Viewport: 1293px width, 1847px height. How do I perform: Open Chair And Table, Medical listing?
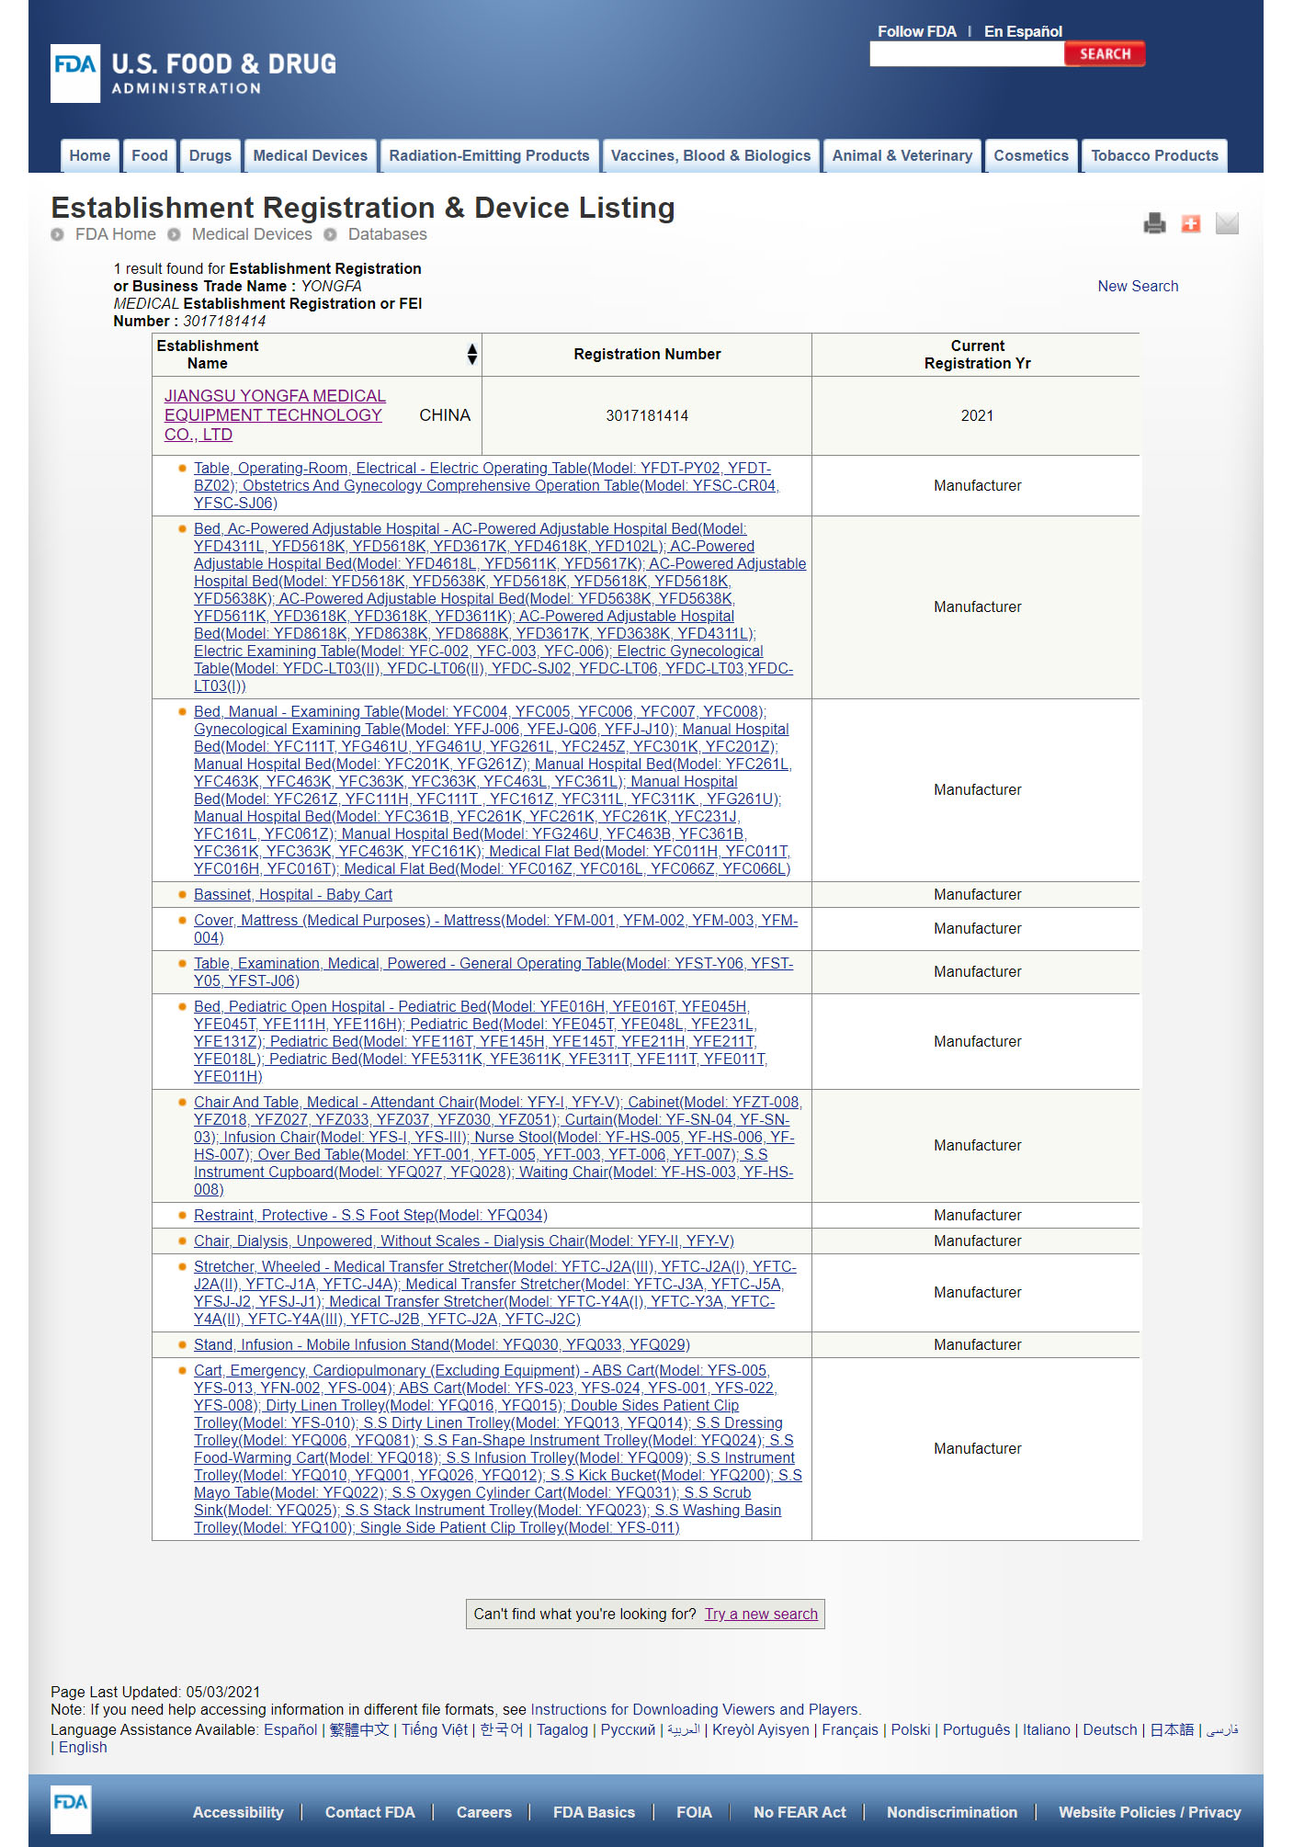498,1146
